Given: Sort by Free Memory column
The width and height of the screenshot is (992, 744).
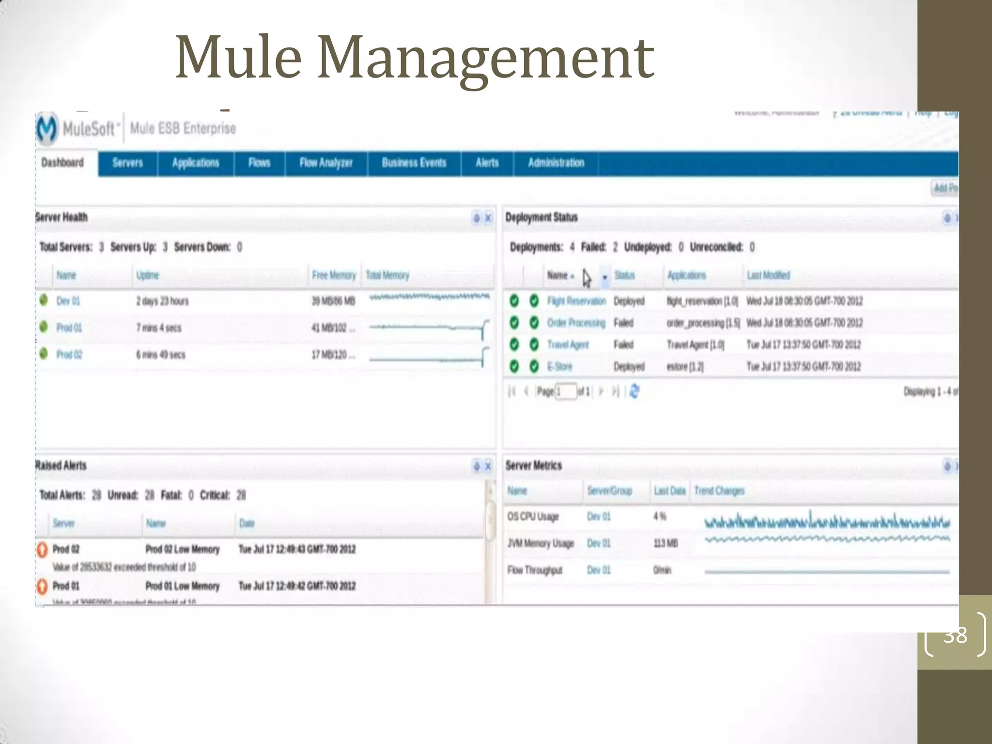Looking at the screenshot, I should tap(334, 276).
